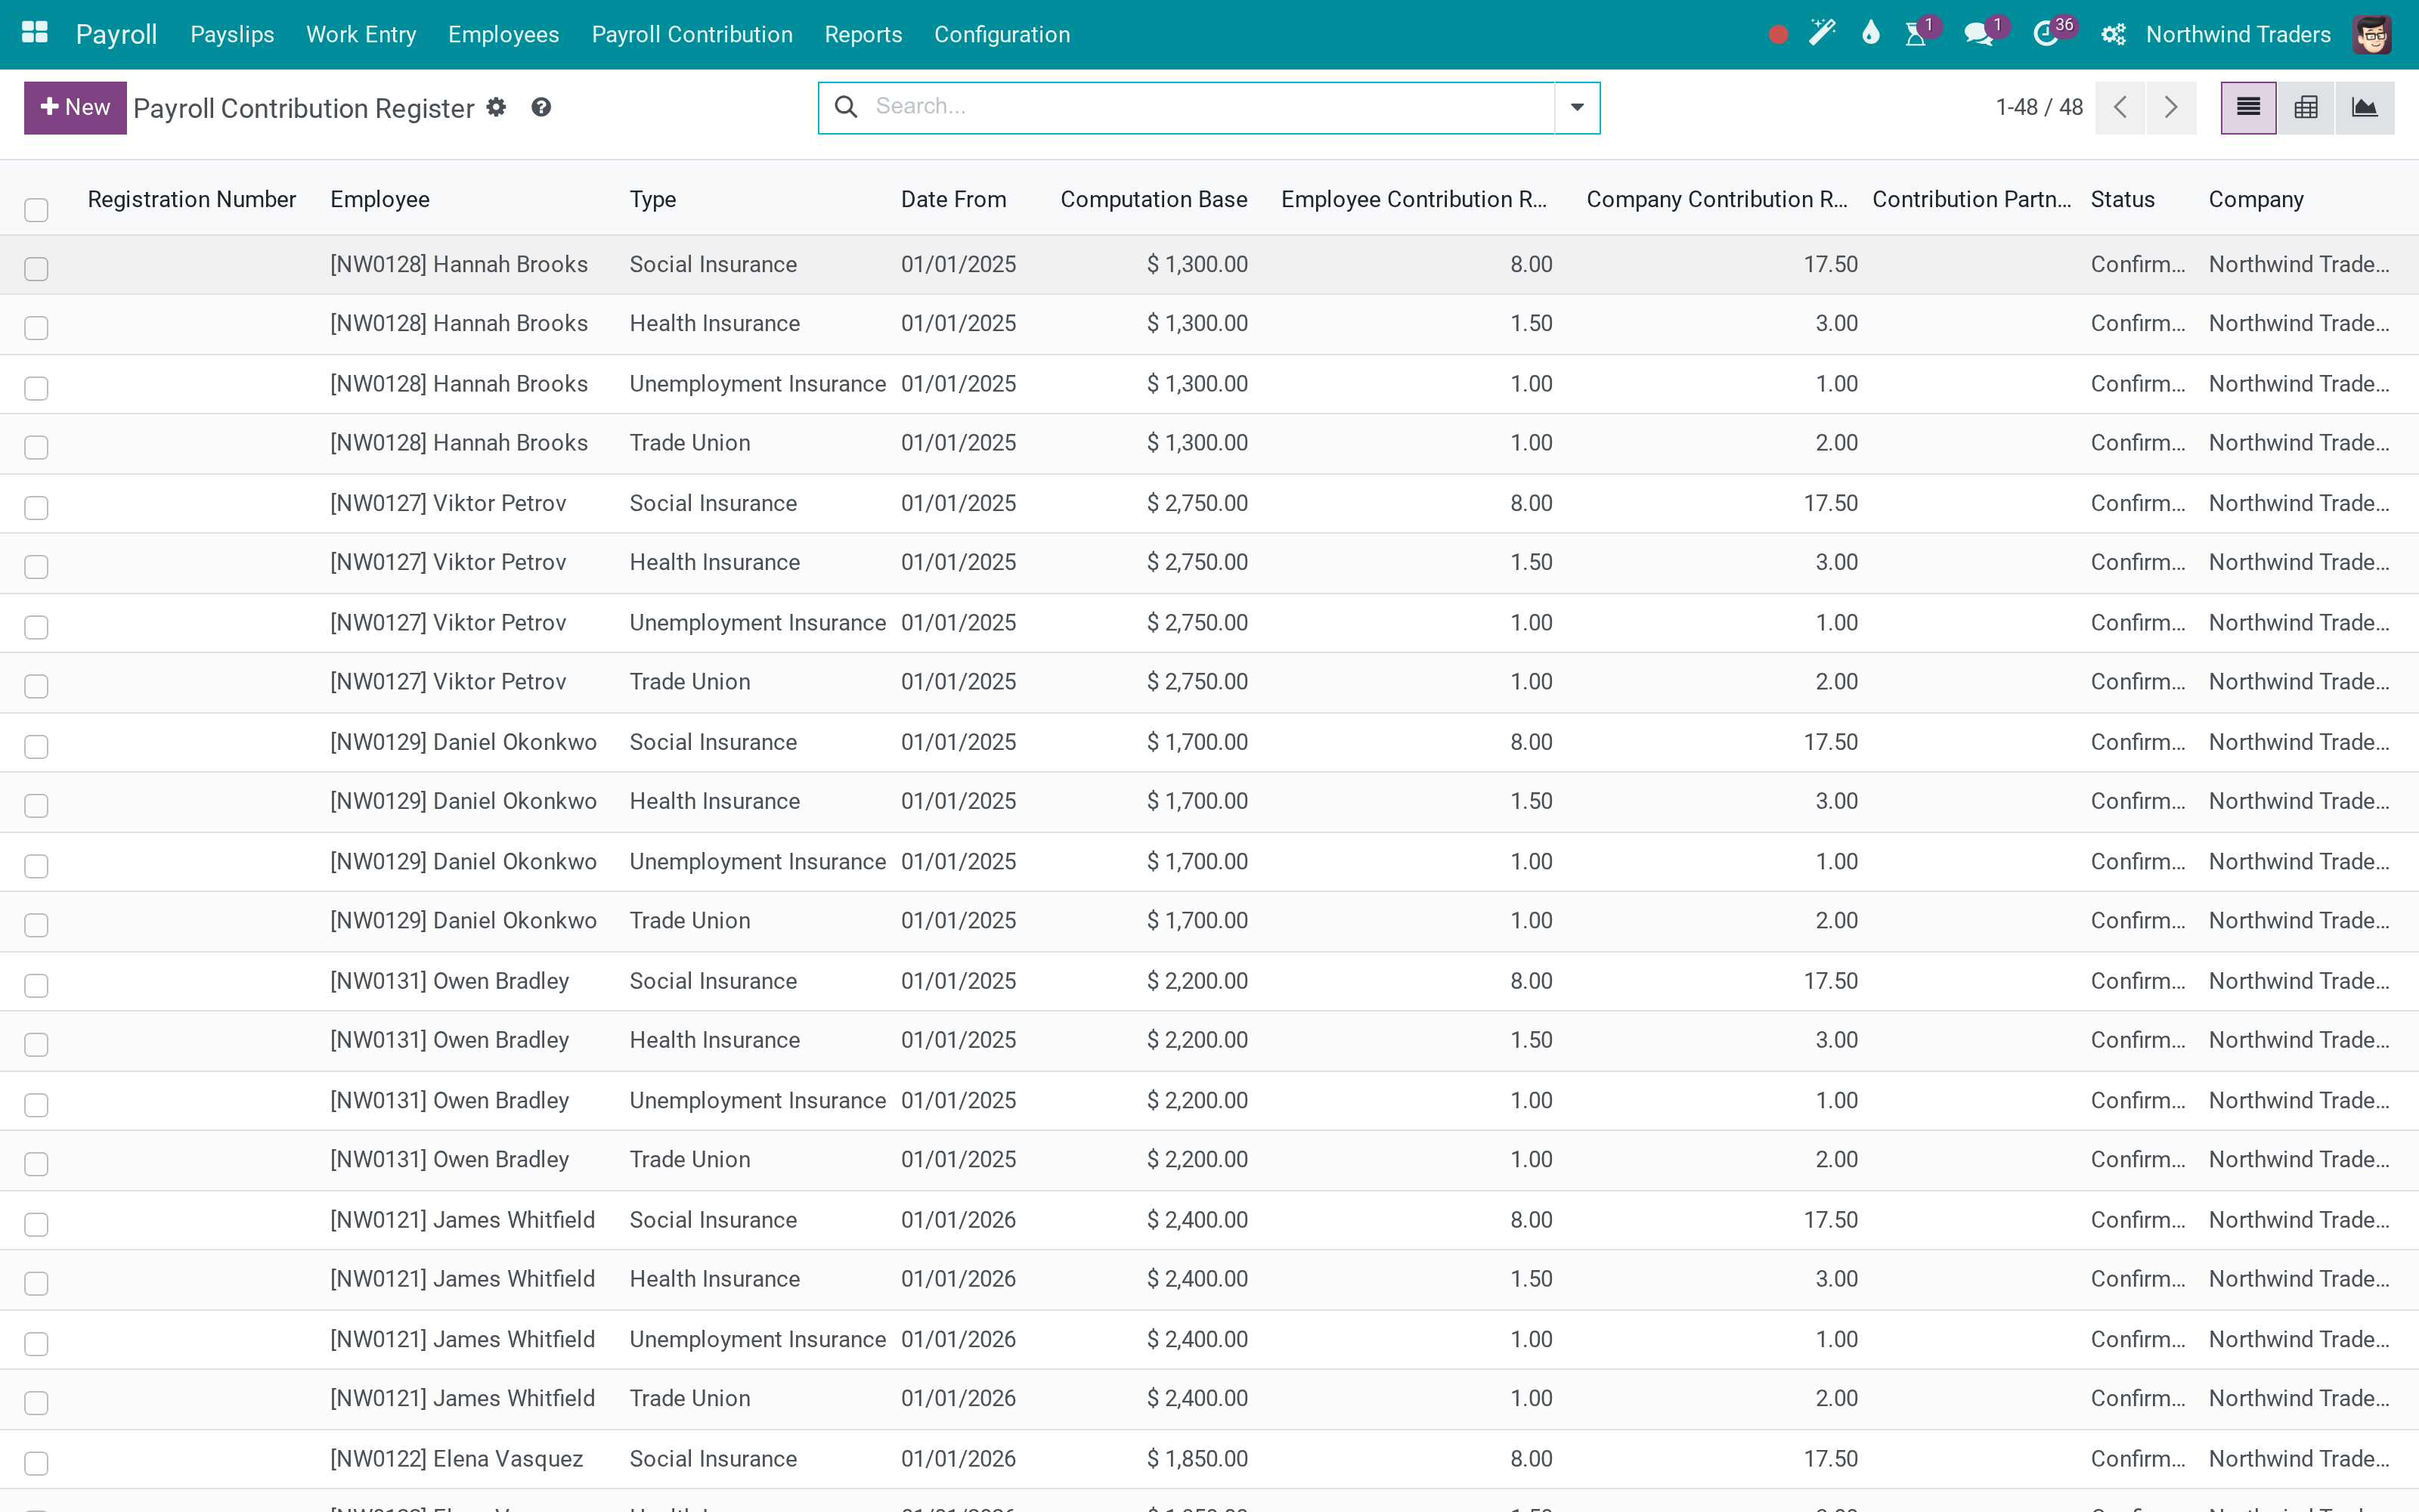This screenshot has width=2419, height=1512.
Task: Sort by Registration Number column
Action: (x=192, y=199)
